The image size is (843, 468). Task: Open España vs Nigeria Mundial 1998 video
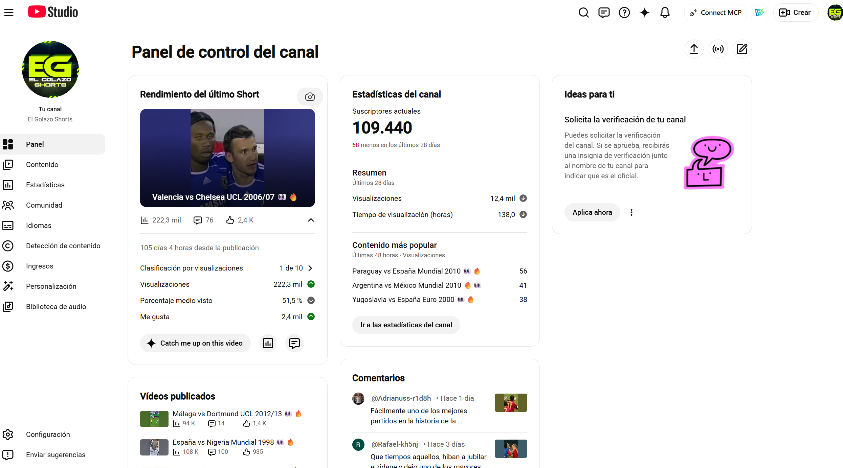coord(233,442)
